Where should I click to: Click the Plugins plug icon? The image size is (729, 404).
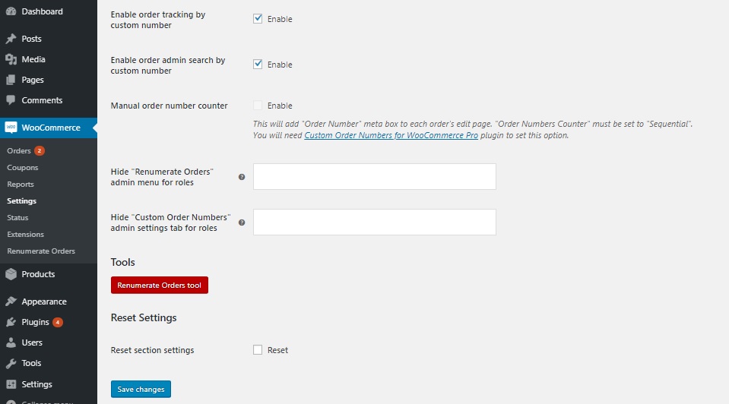point(11,322)
